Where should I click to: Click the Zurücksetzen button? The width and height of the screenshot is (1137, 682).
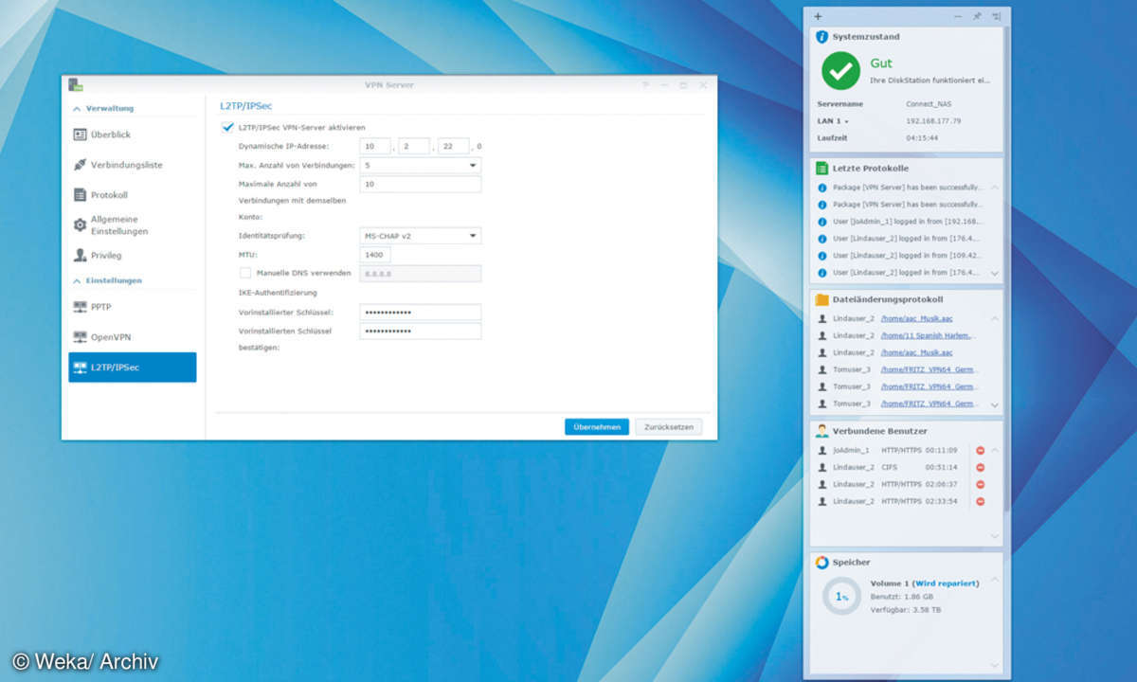coord(669,427)
